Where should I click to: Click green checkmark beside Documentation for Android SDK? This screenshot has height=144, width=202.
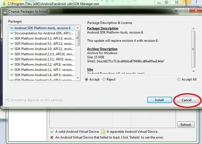[x=12, y=33]
